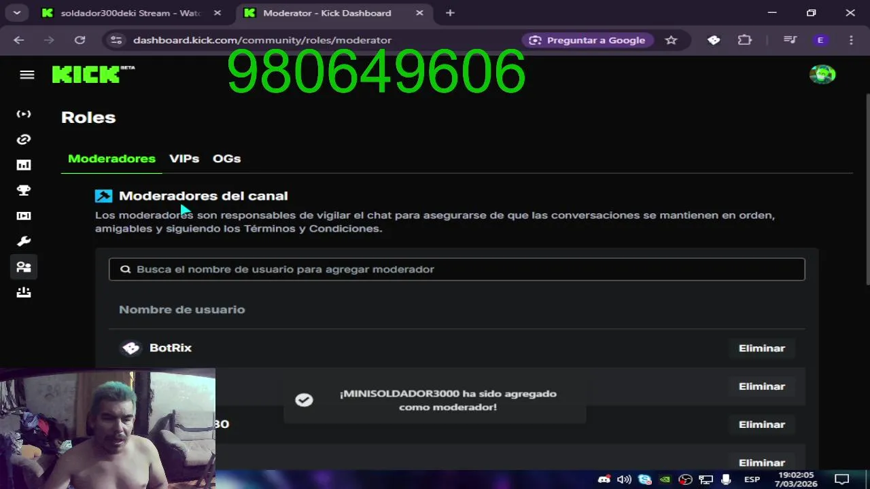Expand the browser tab search dropdown

(16, 13)
